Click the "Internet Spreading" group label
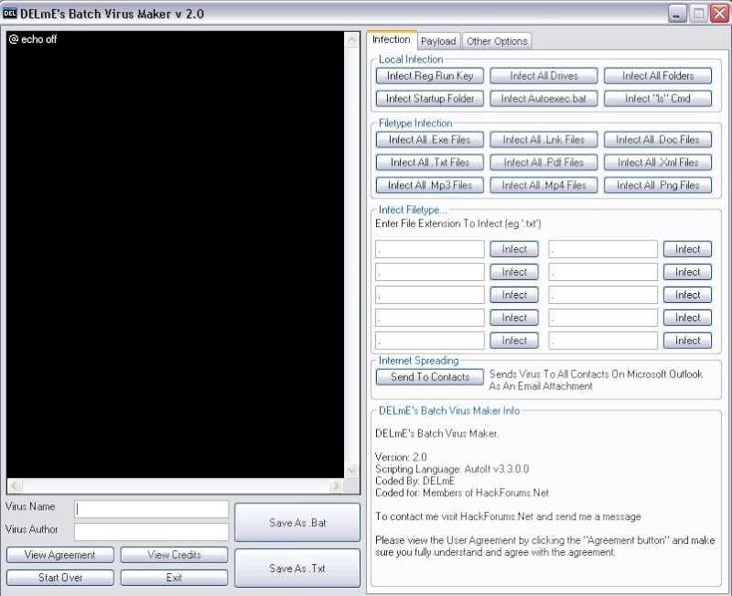This screenshot has width=732, height=596. (419, 361)
